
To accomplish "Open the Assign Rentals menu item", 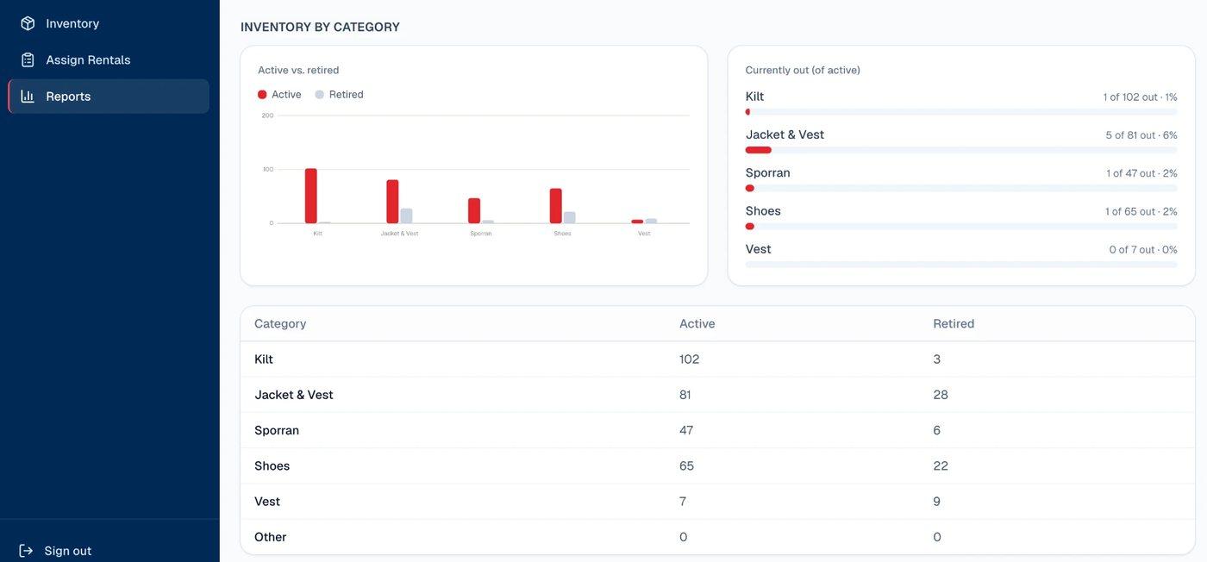I will click(x=109, y=59).
